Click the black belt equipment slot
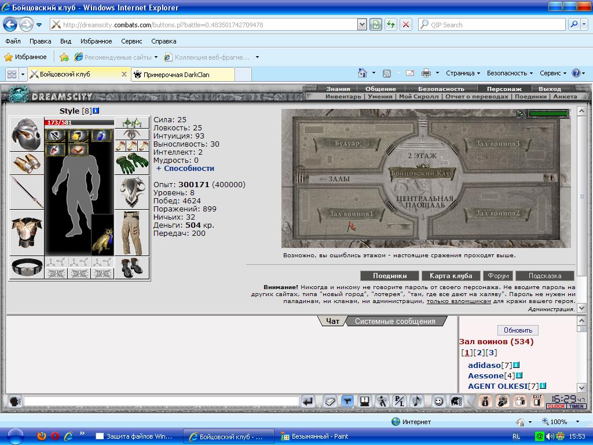 point(27,268)
